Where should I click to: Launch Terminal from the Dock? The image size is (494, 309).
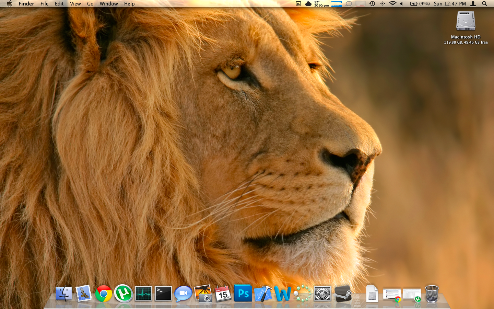coord(163,294)
